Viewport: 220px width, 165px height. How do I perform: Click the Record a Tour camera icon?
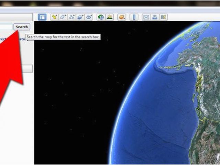coord(89,17)
